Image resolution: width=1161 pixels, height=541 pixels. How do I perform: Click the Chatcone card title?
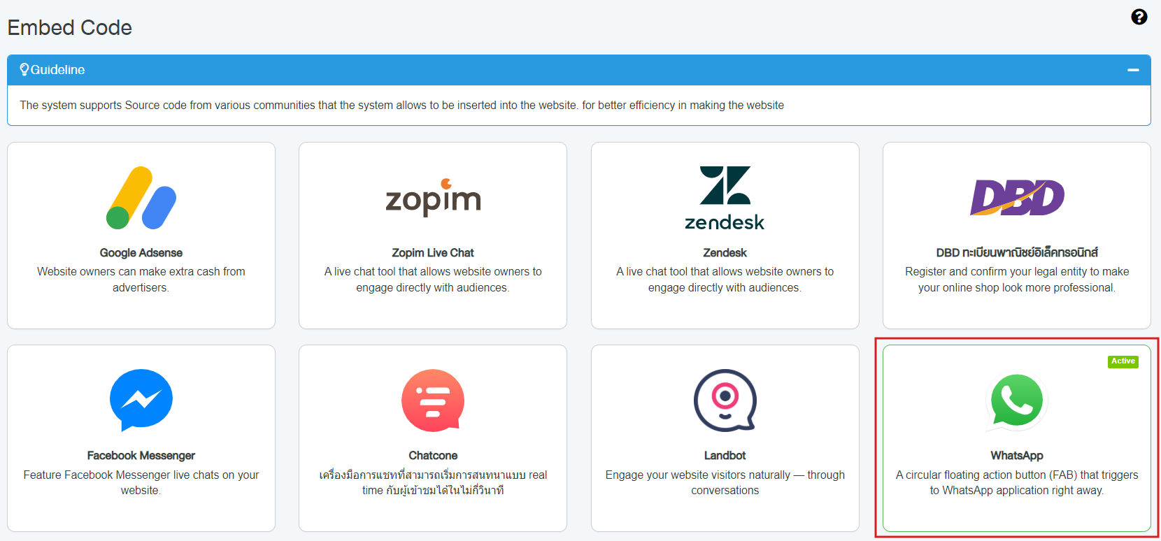tap(433, 456)
